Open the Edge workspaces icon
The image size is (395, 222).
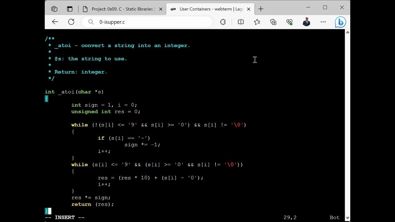click(54, 9)
